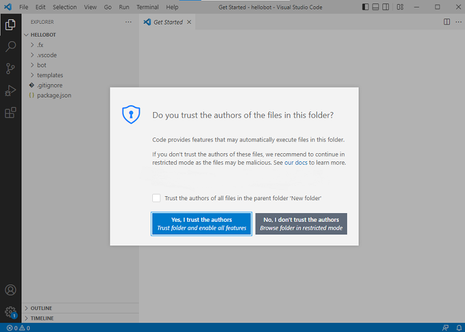The image size is (465, 332).
Task: Close the Get Started tab
Action: point(189,22)
